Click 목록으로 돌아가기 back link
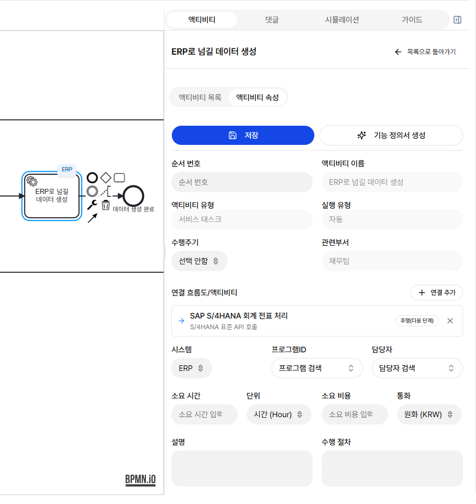This screenshot has height=504, width=476. [425, 52]
